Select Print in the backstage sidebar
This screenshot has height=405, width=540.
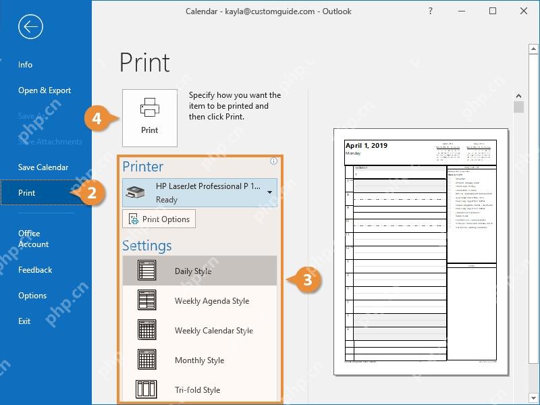[x=45, y=193]
